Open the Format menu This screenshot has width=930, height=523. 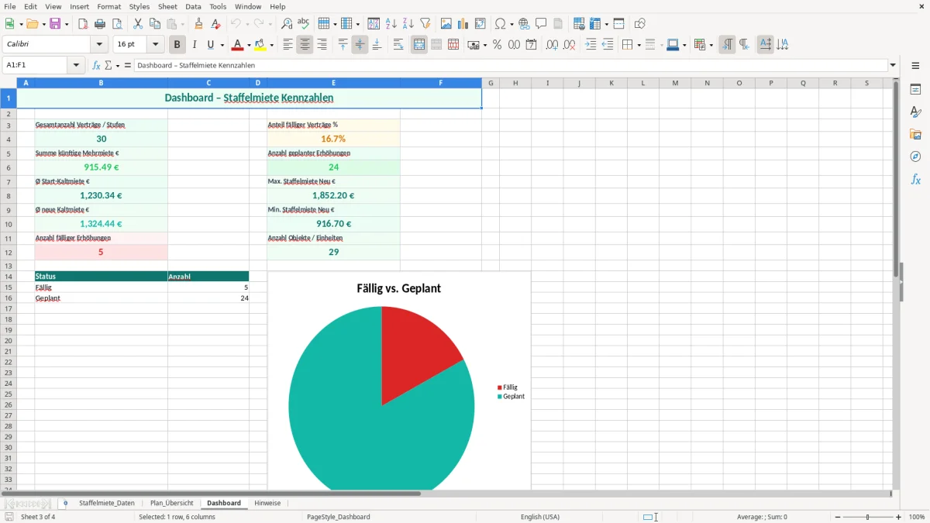pos(109,6)
